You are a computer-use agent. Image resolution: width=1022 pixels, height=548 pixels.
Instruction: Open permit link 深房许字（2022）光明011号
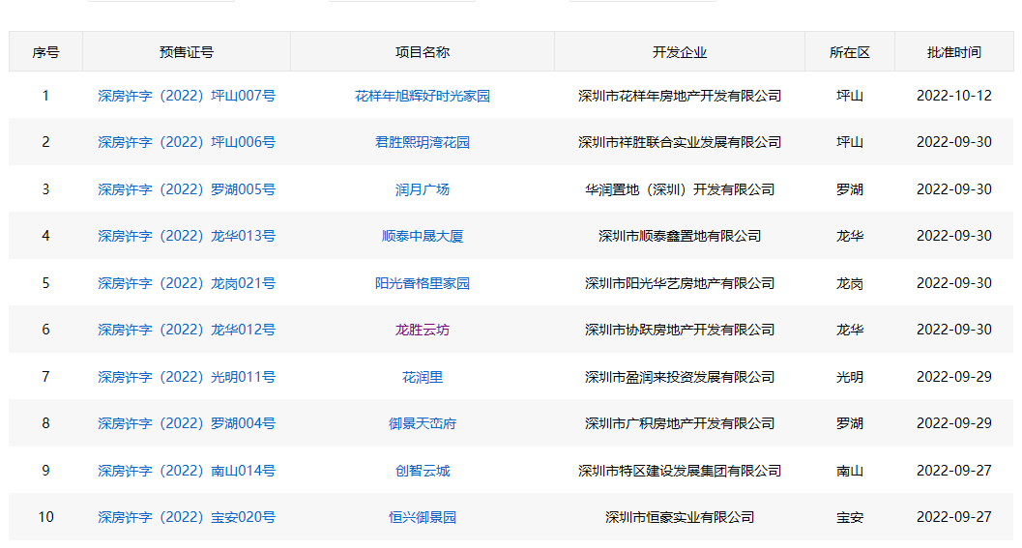coord(187,377)
